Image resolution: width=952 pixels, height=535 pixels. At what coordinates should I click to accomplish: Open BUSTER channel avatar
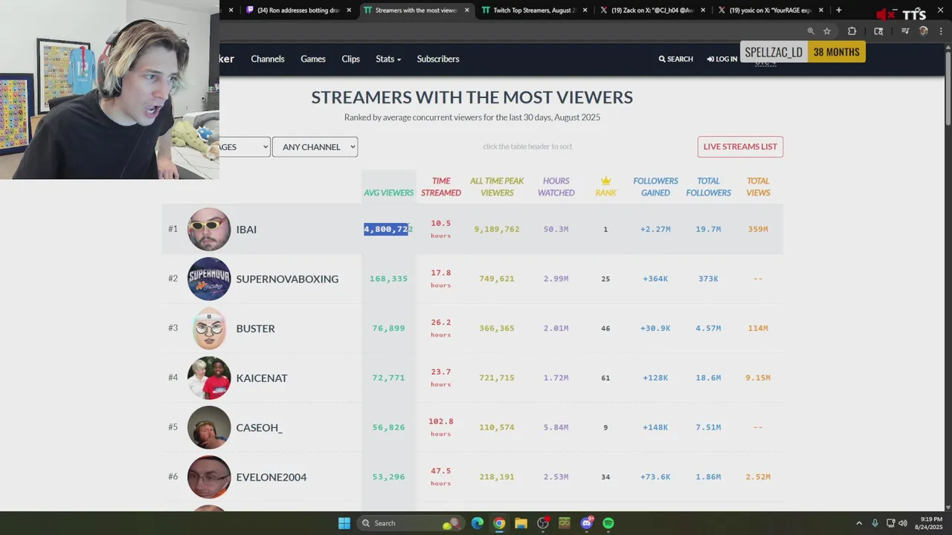pos(209,328)
